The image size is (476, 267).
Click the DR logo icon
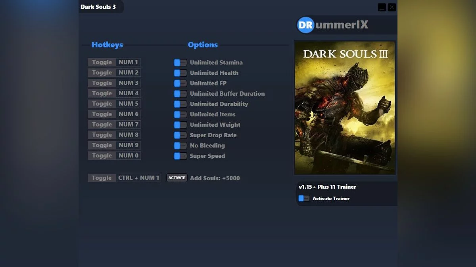[x=305, y=25]
